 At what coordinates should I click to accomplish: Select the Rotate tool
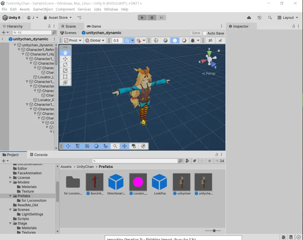[65, 65]
